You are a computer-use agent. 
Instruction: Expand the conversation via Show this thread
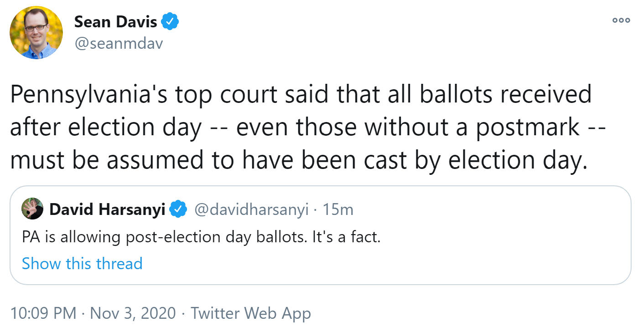[82, 263]
